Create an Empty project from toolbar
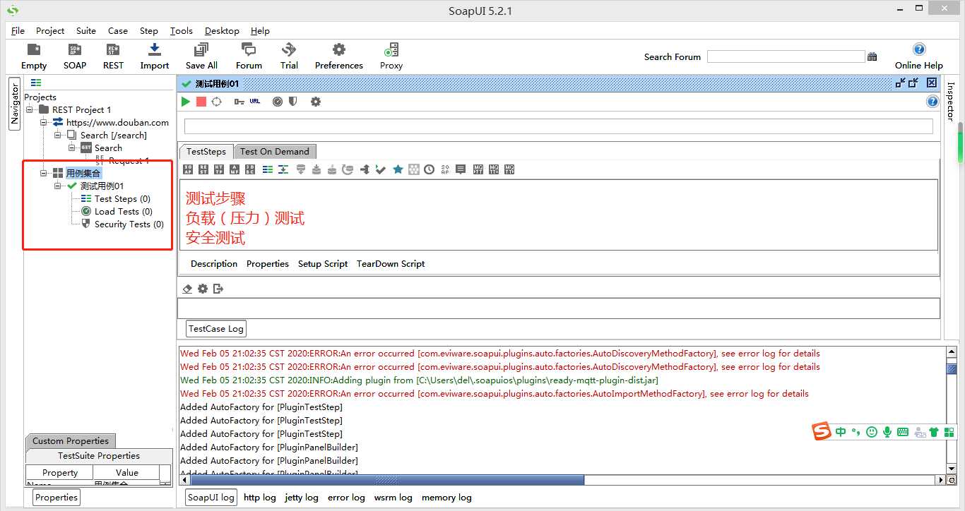This screenshot has height=511, width=965. click(x=33, y=56)
